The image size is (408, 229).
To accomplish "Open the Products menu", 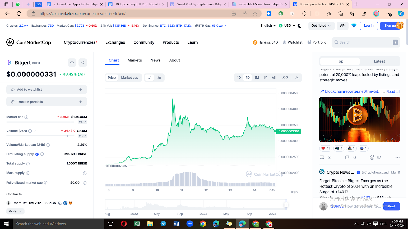I will [171, 42].
